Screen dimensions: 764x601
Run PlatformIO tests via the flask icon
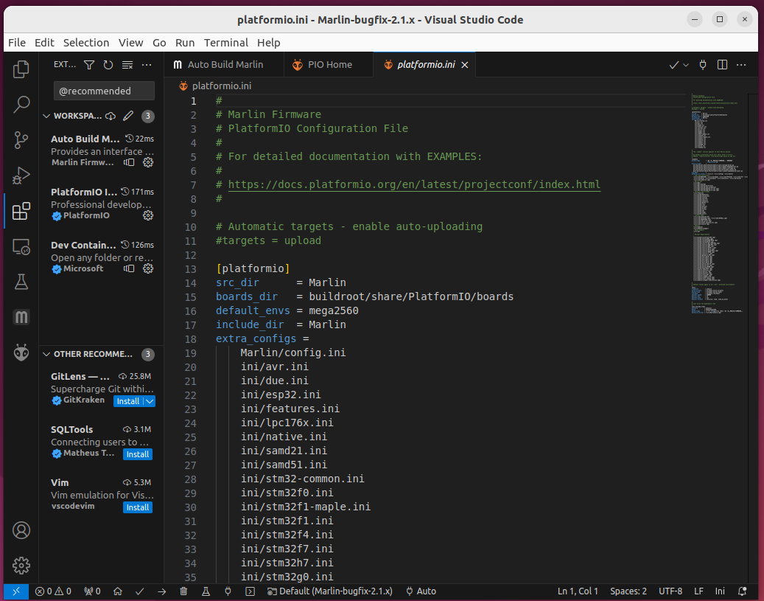(204, 591)
